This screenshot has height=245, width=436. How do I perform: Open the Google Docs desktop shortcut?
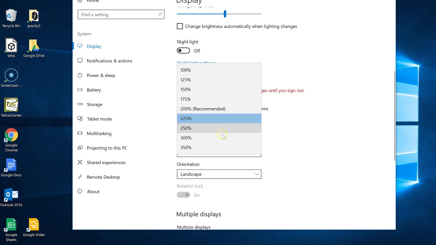(x=11, y=168)
